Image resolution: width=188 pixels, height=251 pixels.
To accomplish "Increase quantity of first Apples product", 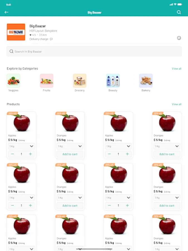I will click(x=30, y=154).
